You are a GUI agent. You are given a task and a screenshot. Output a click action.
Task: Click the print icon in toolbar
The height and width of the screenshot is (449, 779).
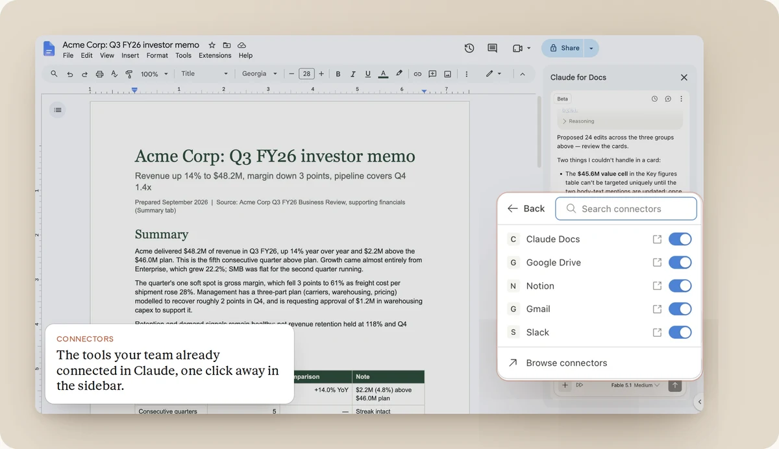(x=99, y=74)
